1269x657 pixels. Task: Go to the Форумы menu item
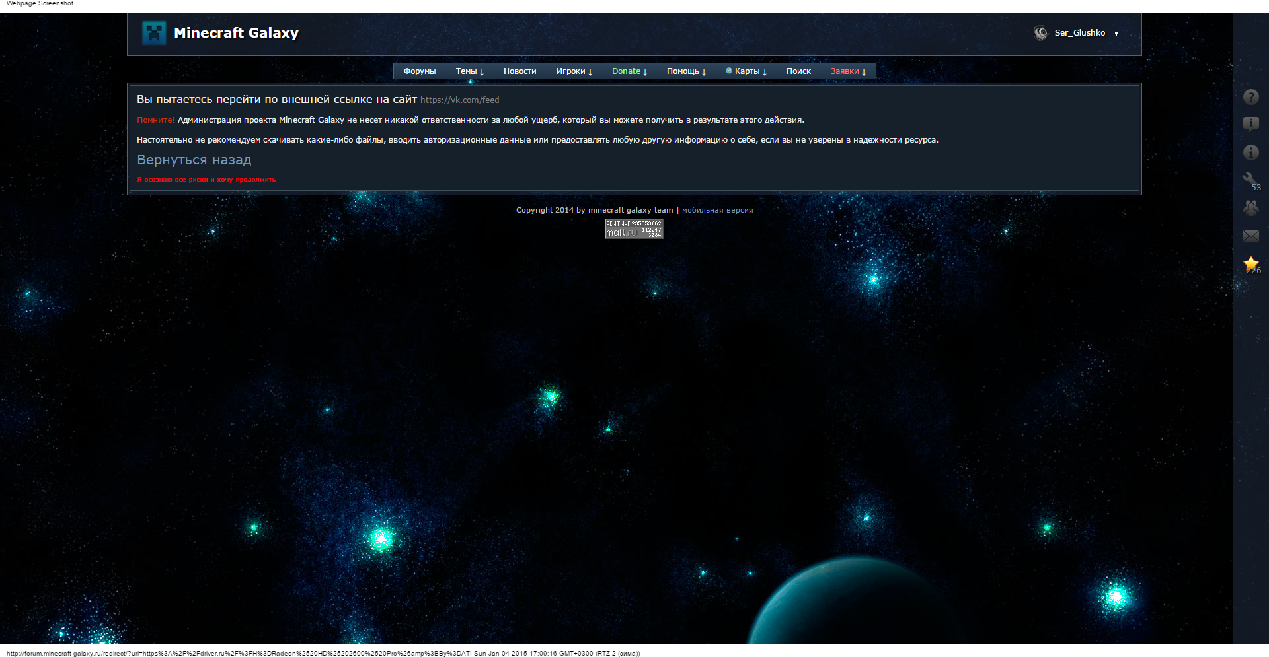(x=420, y=71)
